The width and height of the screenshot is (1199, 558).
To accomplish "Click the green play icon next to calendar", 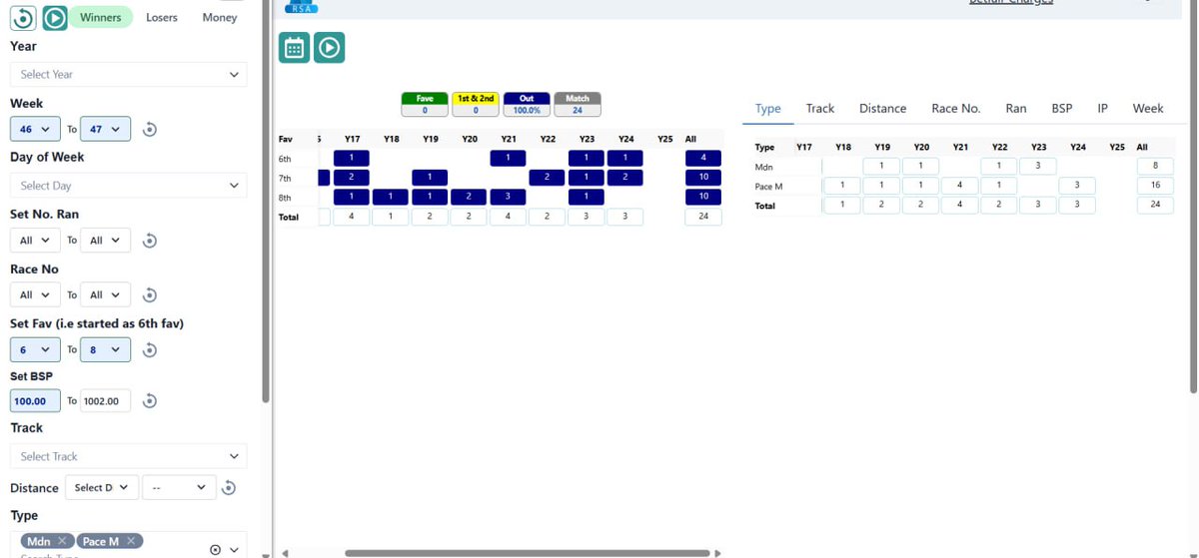I will point(329,48).
